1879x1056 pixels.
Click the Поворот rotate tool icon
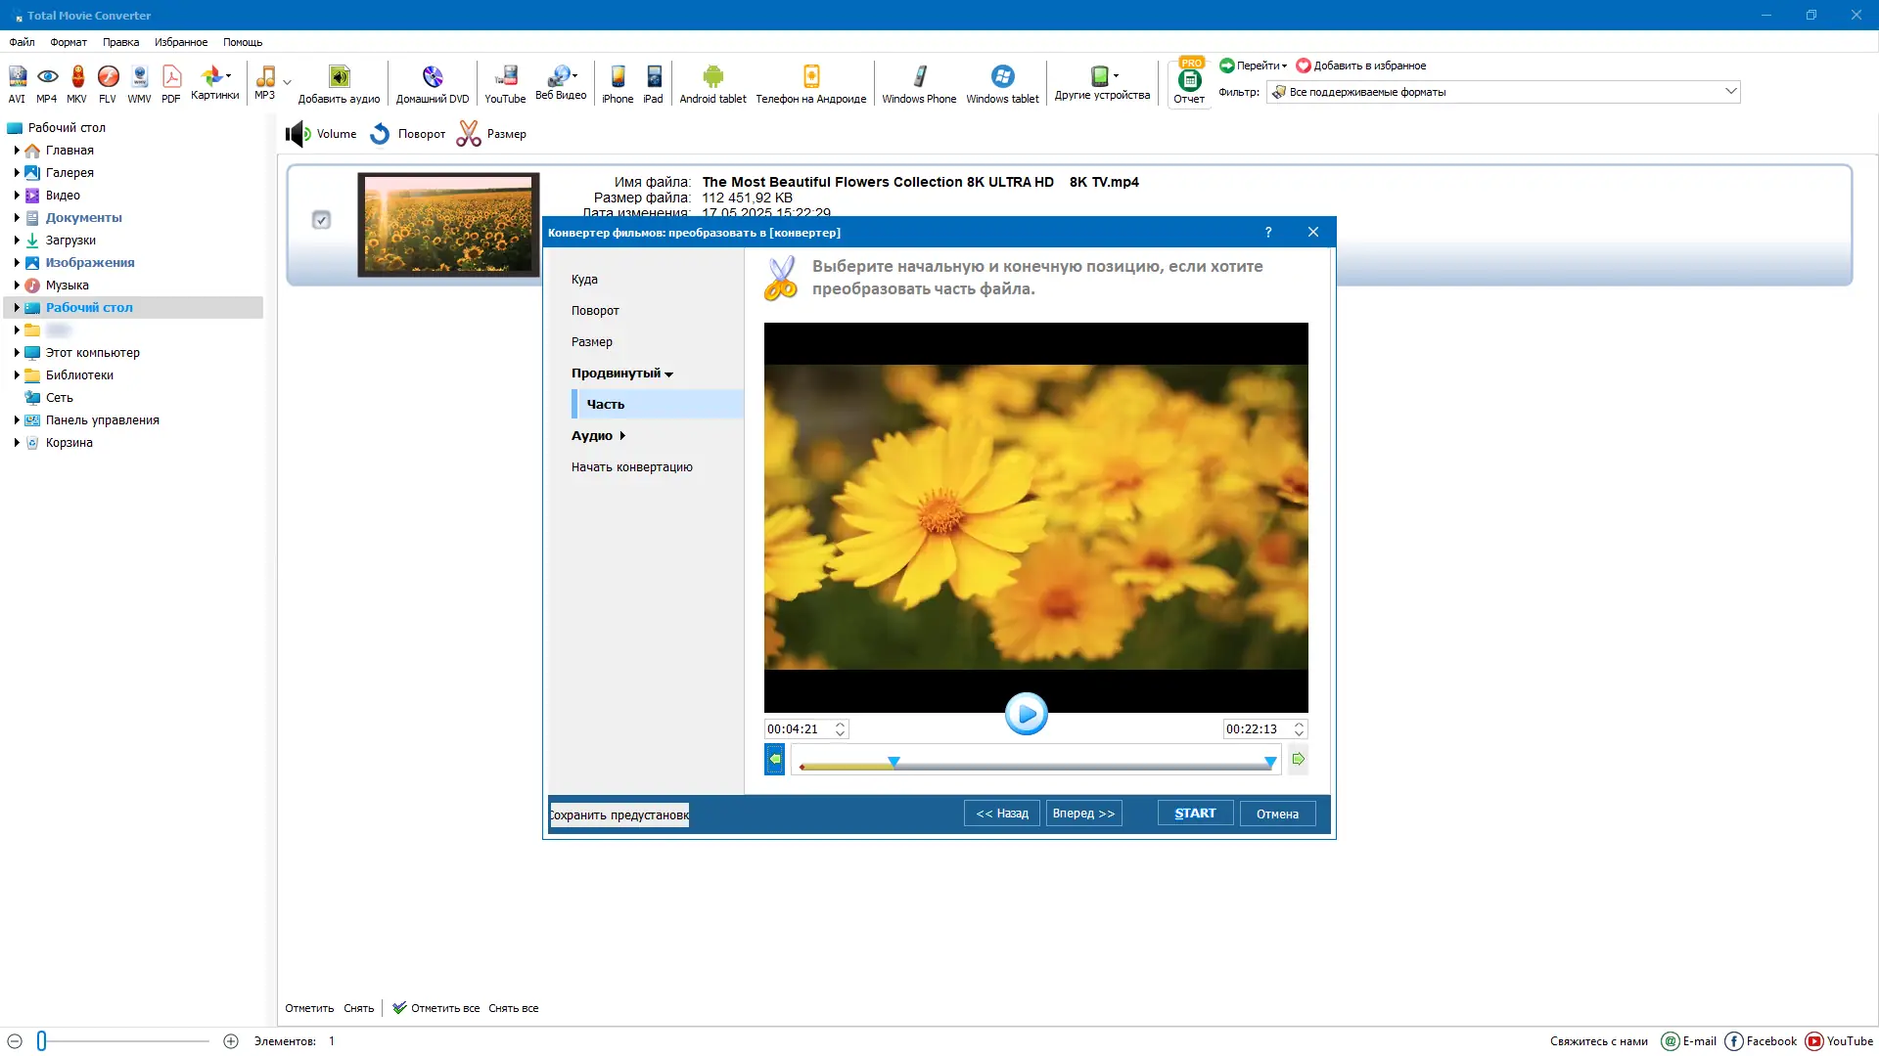[380, 134]
